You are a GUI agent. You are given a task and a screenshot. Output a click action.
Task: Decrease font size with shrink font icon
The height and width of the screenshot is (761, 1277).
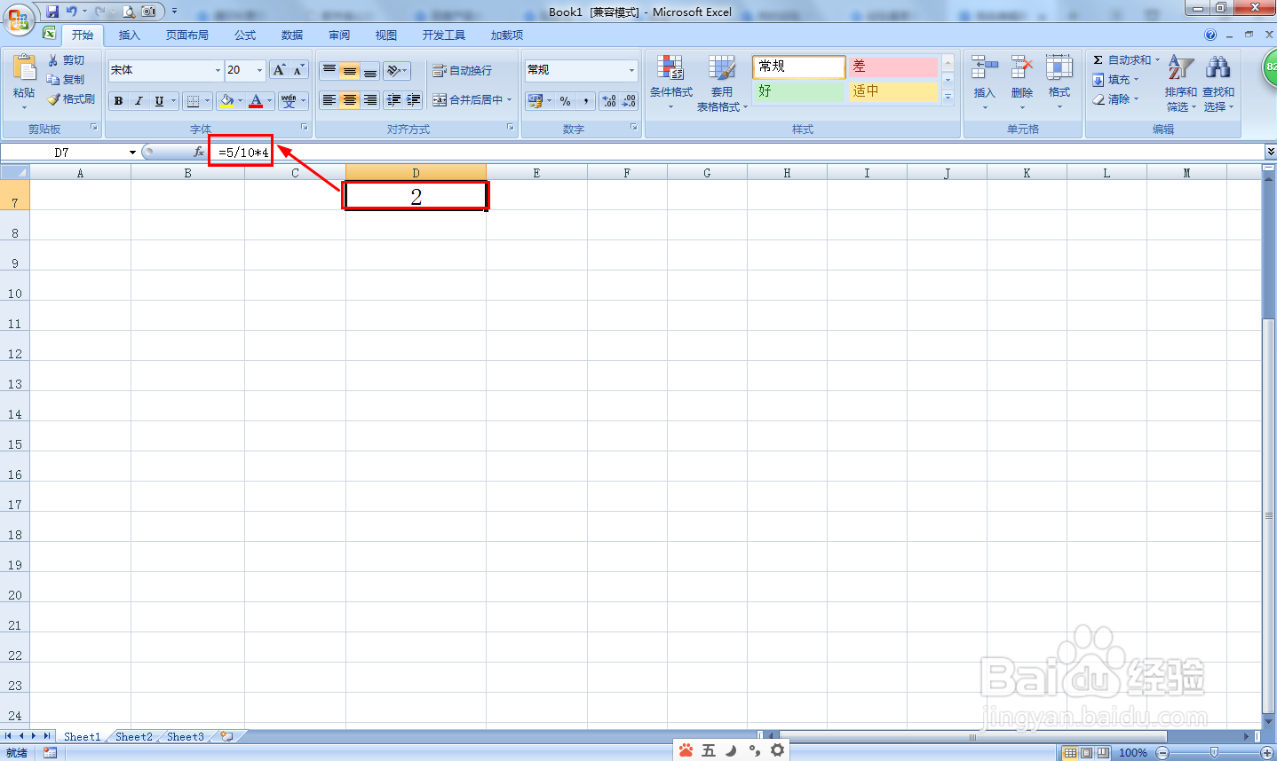pos(299,70)
